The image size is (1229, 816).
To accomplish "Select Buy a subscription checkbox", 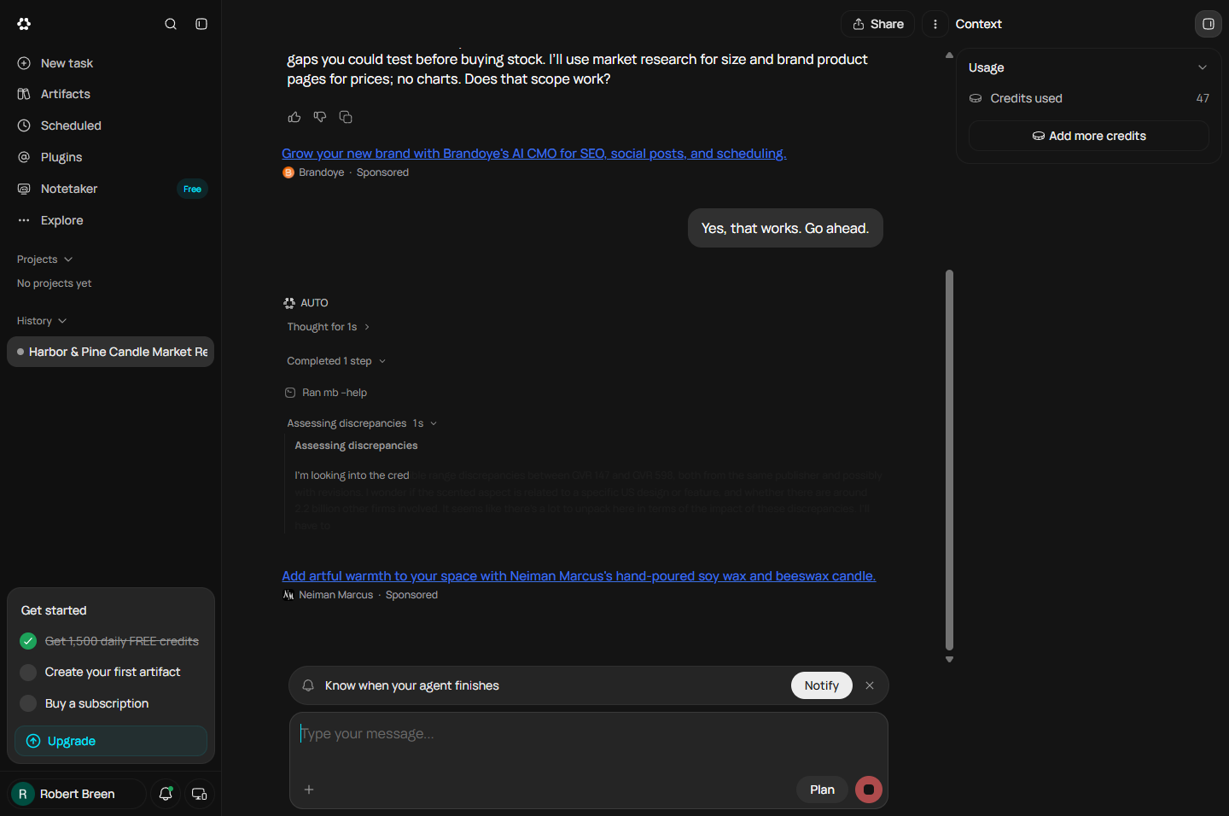I will (x=28, y=703).
